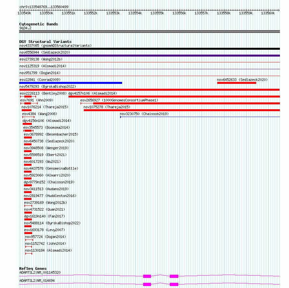Click the 9q34.2 band label
This screenshot has width=289, height=288.
point(25,28)
